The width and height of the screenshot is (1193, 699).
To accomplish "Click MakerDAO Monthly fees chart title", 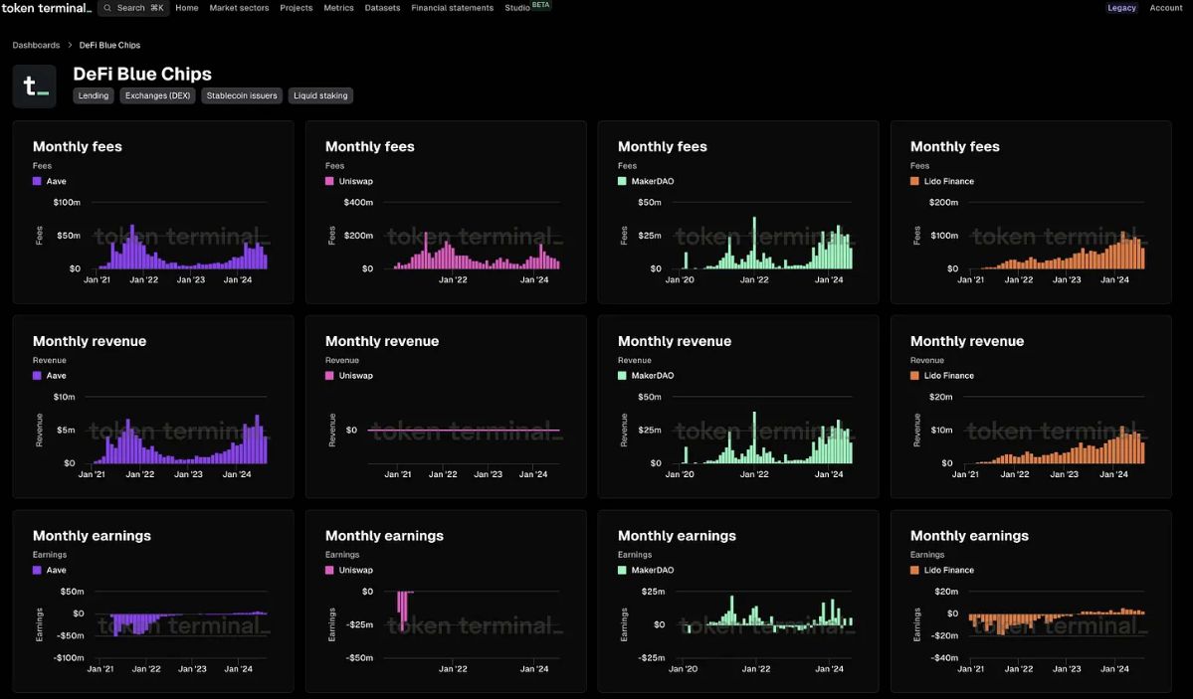I will 662,147.
